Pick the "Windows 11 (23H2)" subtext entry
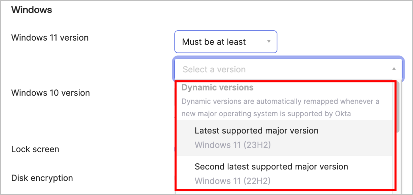Viewport: 413px width, 195px height. click(232, 145)
